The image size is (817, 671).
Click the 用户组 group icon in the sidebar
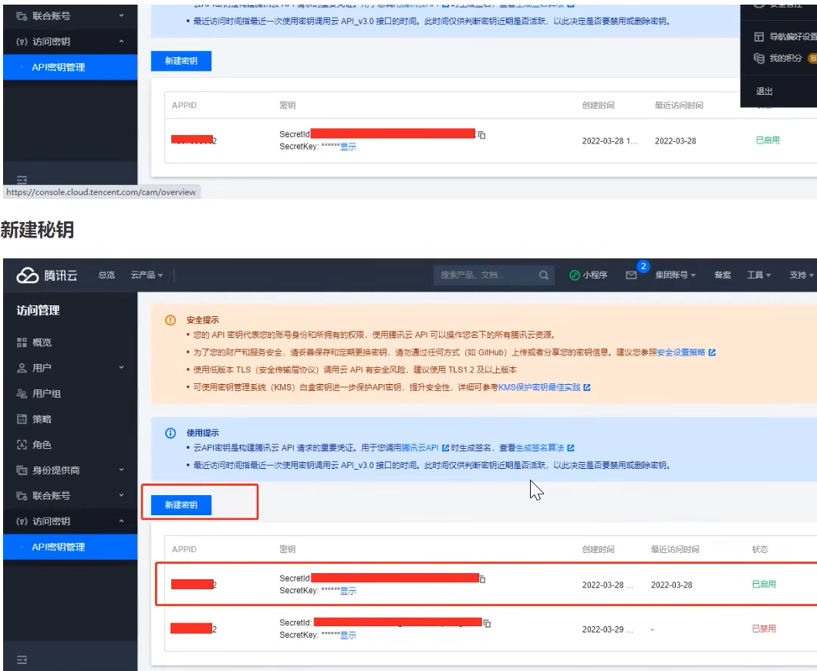22,393
